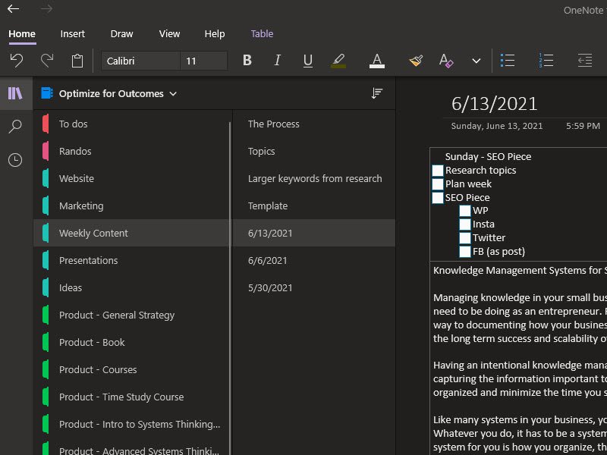Screen dimensions: 607x455
Task: Toggle bold formatting
Action: click(247, 61)
